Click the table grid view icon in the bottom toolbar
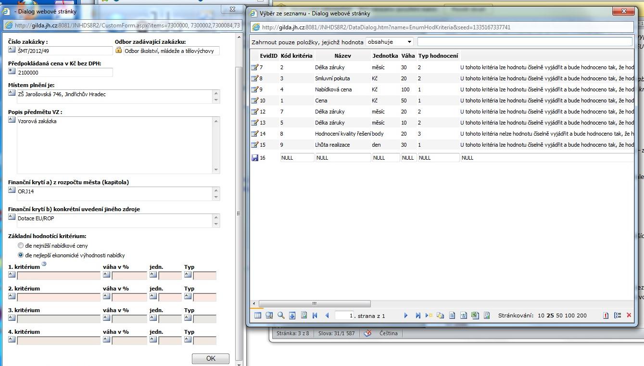 pyautogui.click(x=258, y=316)
